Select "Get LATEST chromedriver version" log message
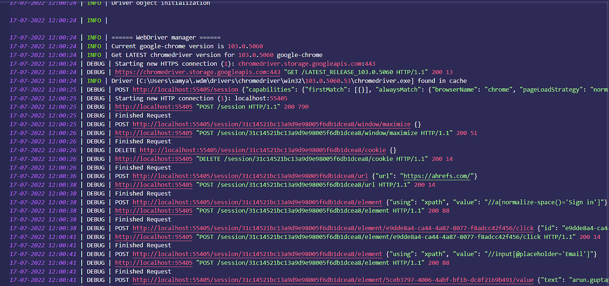This screenshot has width=609, height=286. pos(217,55)
